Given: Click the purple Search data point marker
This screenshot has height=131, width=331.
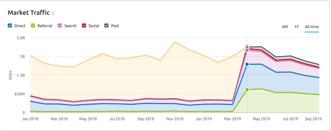Looking at the screenshot, I should (247, 50).
